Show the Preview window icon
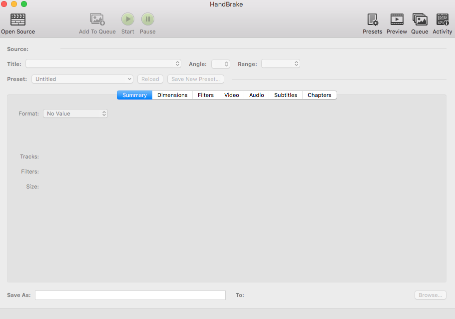Image resolution: width=455 pixels, height=319 pixels. (x=397, y=19)
